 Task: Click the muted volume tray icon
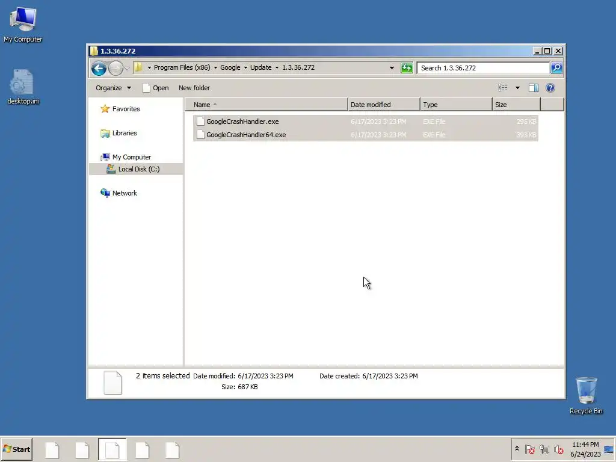point(559,449)
